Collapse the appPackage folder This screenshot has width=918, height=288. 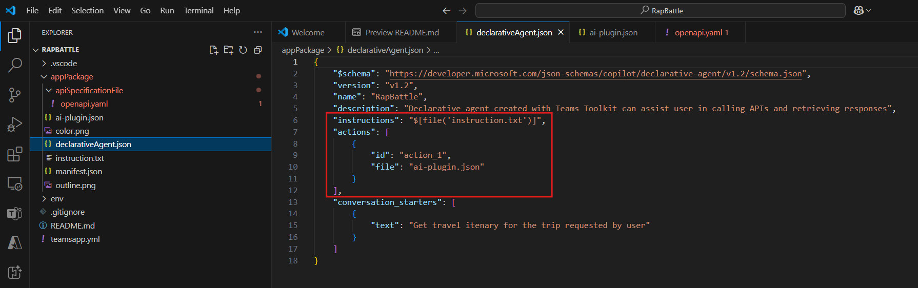coord(44,77)
